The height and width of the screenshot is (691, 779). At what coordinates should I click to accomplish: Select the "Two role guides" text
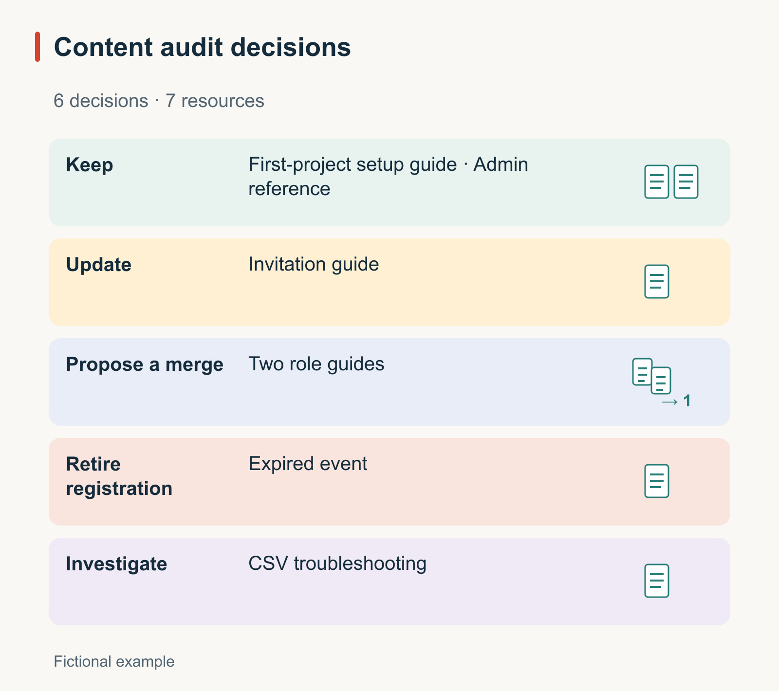(316, 364)
